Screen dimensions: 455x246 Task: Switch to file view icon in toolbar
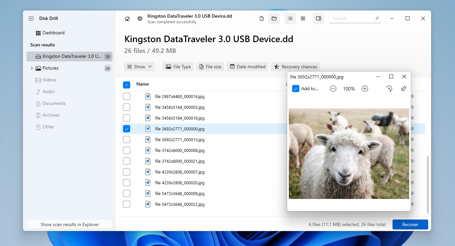tap(262, 19)
